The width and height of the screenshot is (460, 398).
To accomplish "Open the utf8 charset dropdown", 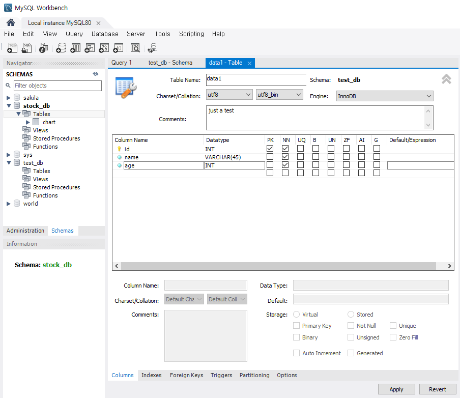I will [229, 95].
